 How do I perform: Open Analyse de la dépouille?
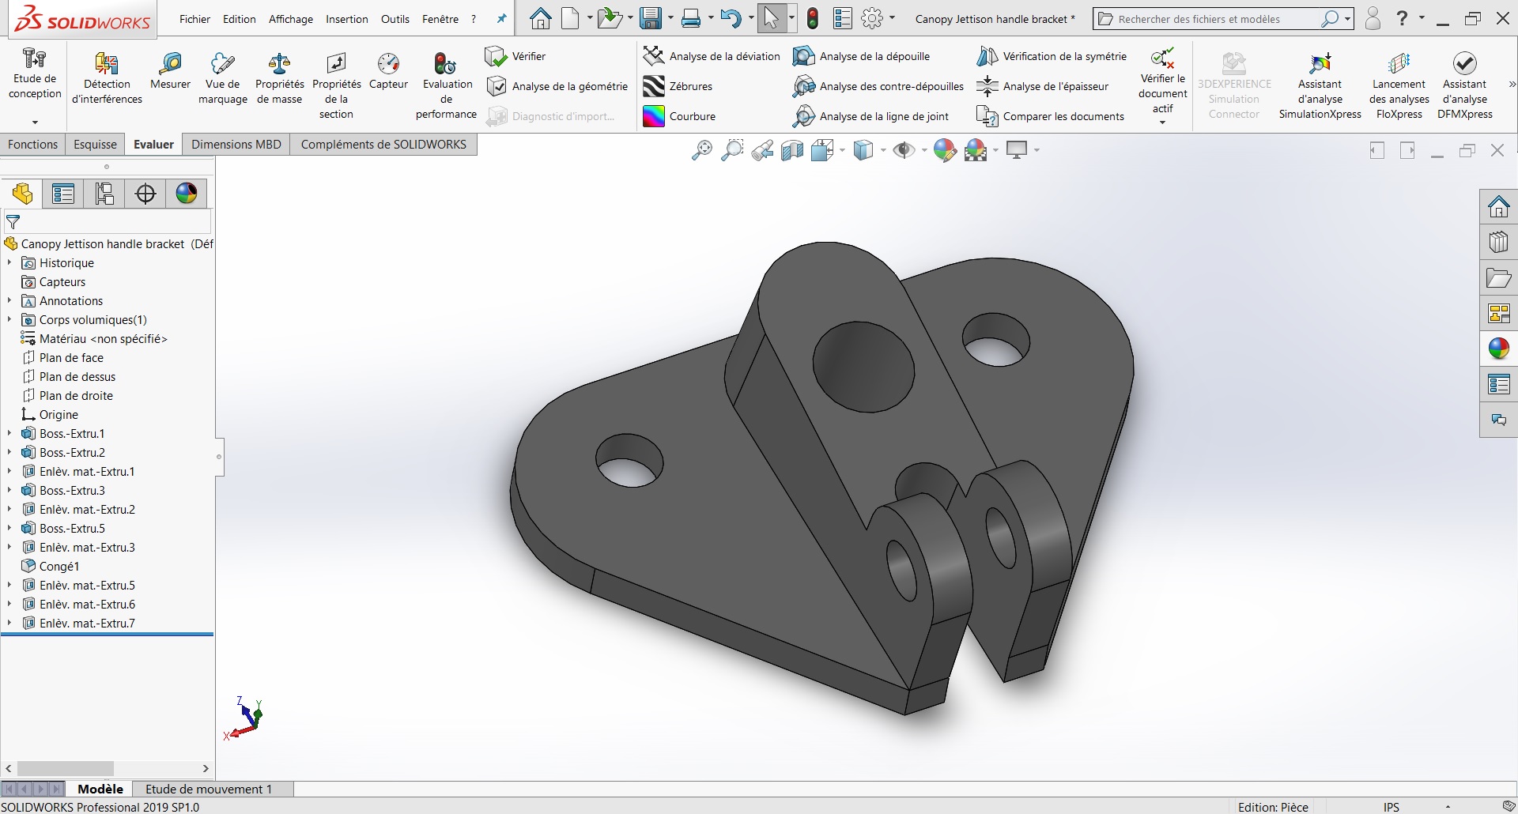(861, 56)
